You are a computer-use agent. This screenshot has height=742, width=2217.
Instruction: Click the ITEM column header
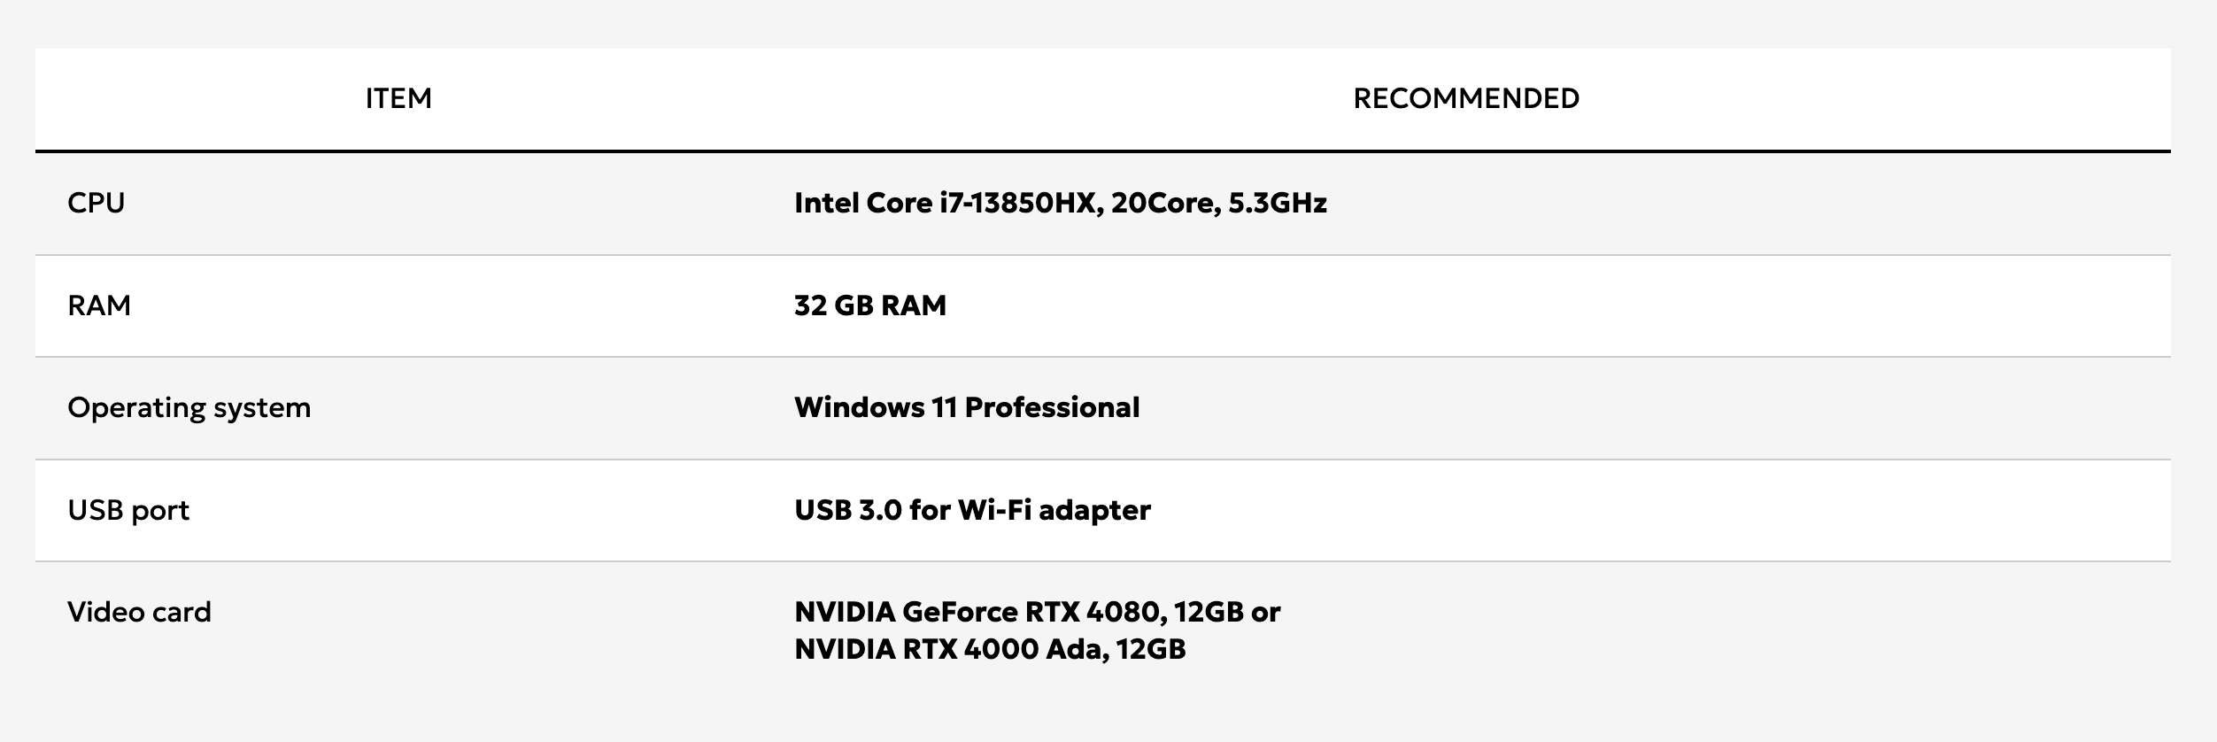(398, 98)
